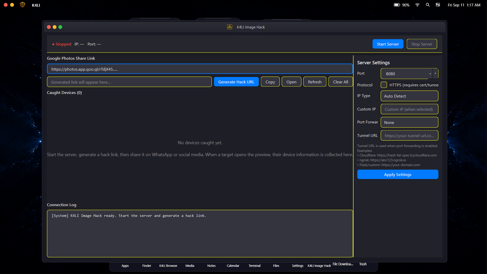Open Apps from the dock

(x=125, y=266)
